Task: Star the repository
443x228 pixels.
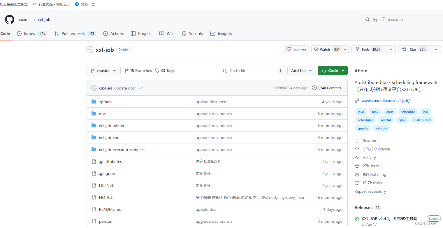Action: 415,49
